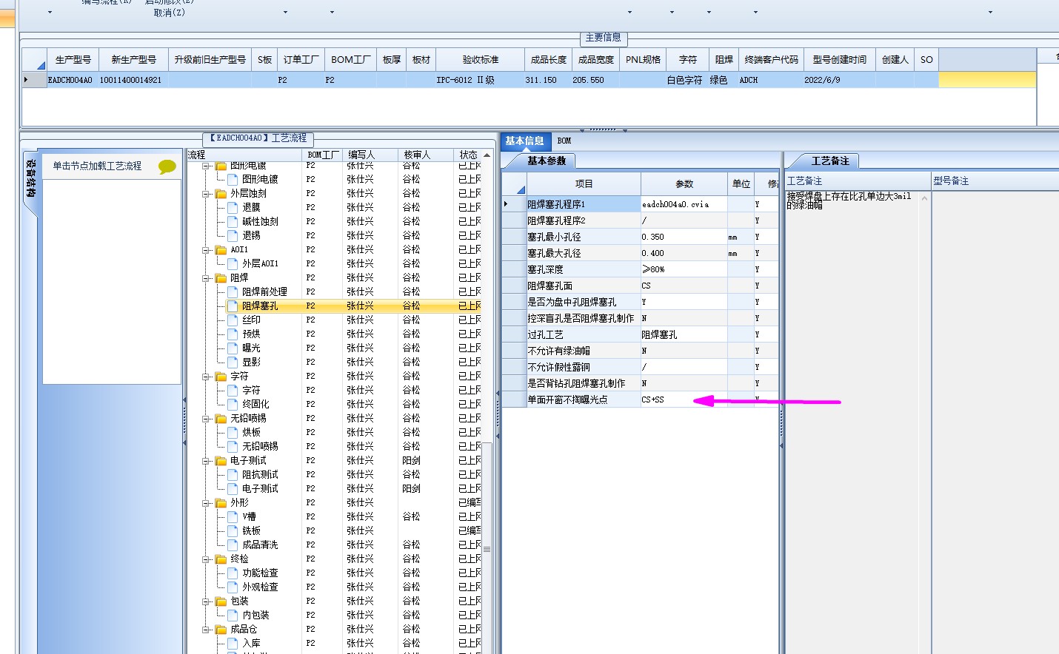Image resolution: width=1059 pixels, height=654 pixels.
Task: Click the document icon of 丝印
Action: [233, 320]
